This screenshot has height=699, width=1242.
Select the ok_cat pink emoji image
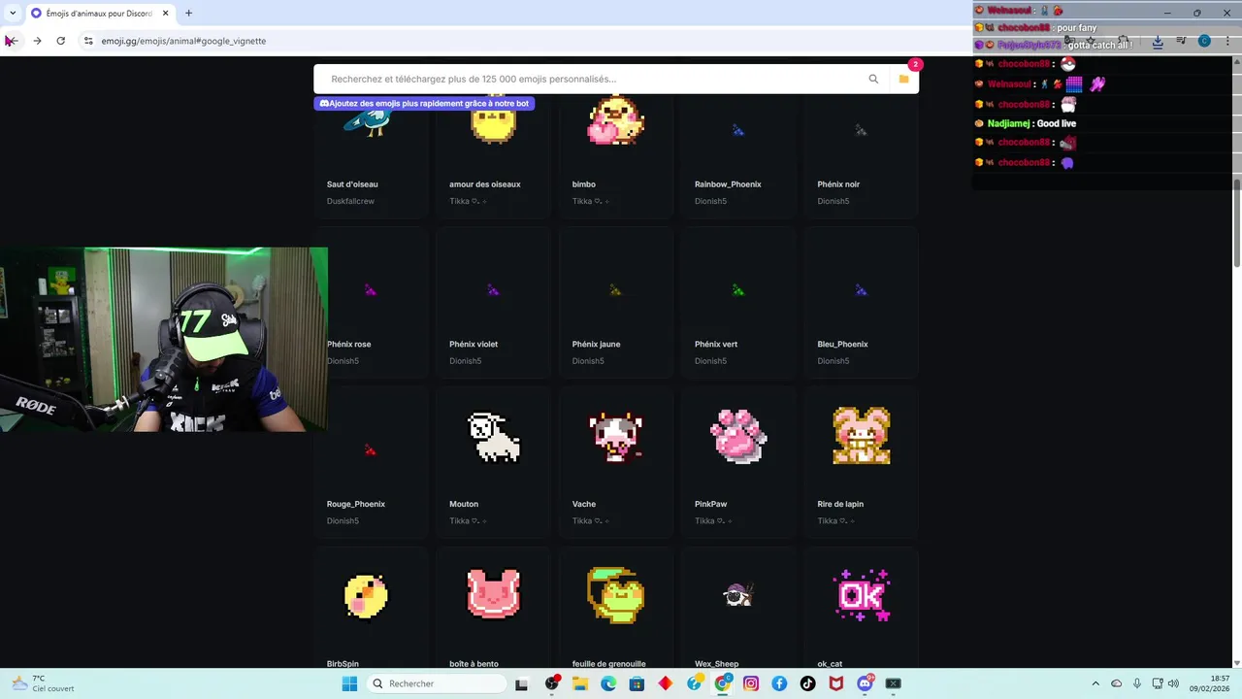[x=862, y=594]
